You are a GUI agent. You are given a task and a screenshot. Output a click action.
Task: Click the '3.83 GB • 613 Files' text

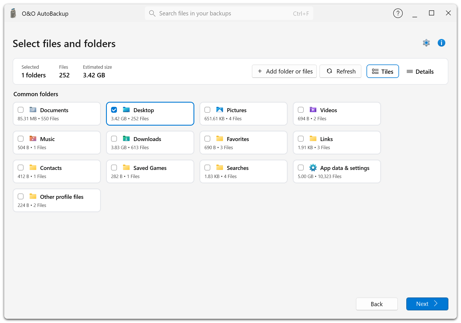pos(130,147)
